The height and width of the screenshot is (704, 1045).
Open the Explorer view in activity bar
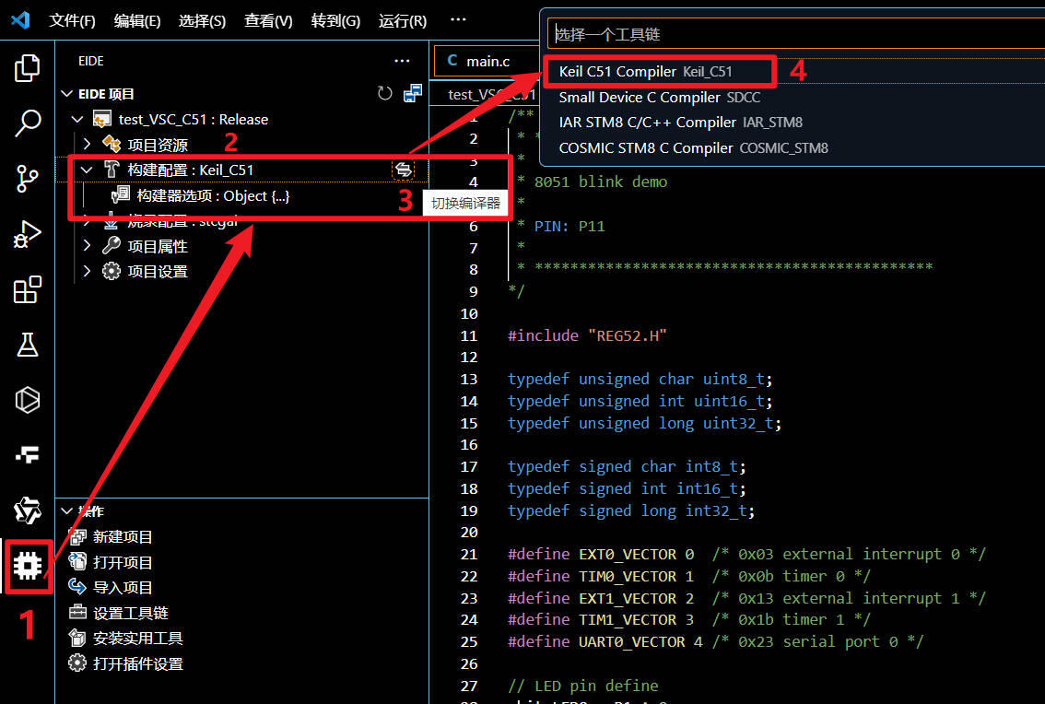pyautogui.click(x=28, y=68)
